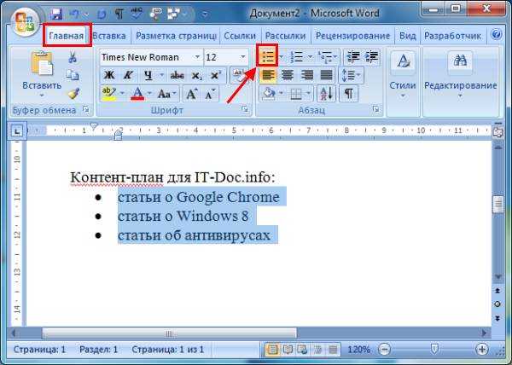The height and width of the screenshot is (365, 512).
Task: Open the line spacing dropdown
Action: pos(352,75)
